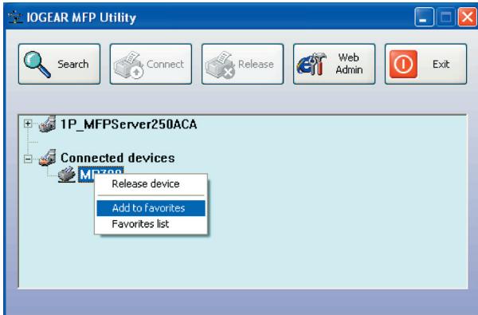Viewport: 478px width, 315px height.
Task: Click the IOGEAR MFP Utility title bar icon
Action: [x=15, y=17]
